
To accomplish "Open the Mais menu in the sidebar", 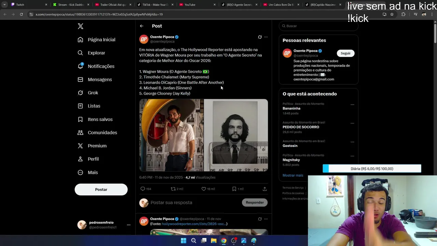I will pyautogui.click(x=88, y=173).
